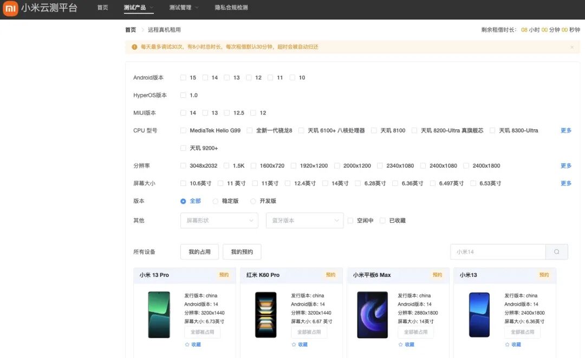Click 我的预约 button
585x358 pixels.
tap(242, 252)
